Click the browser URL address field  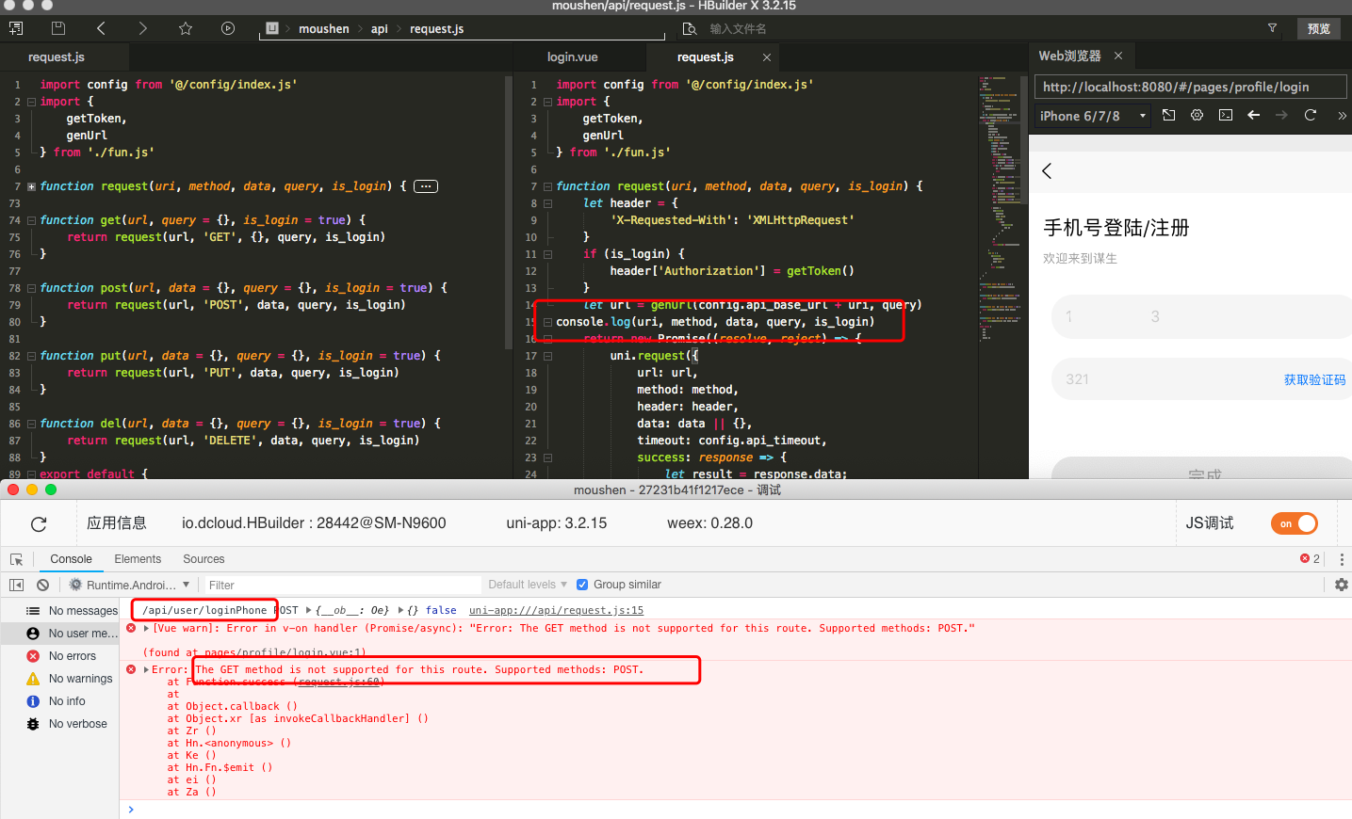click(1189, 87)
